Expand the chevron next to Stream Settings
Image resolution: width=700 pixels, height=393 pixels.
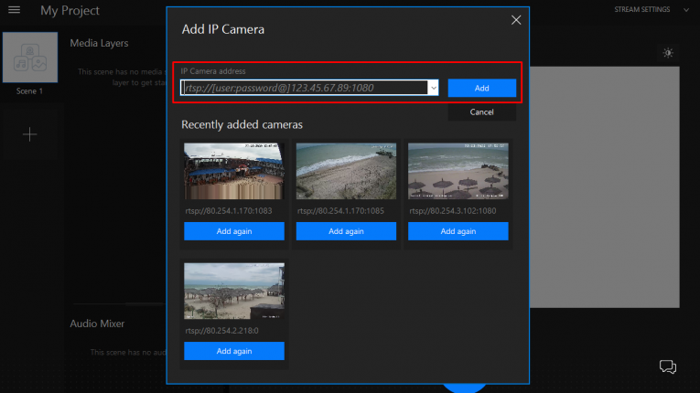click(x=686, y=10)
